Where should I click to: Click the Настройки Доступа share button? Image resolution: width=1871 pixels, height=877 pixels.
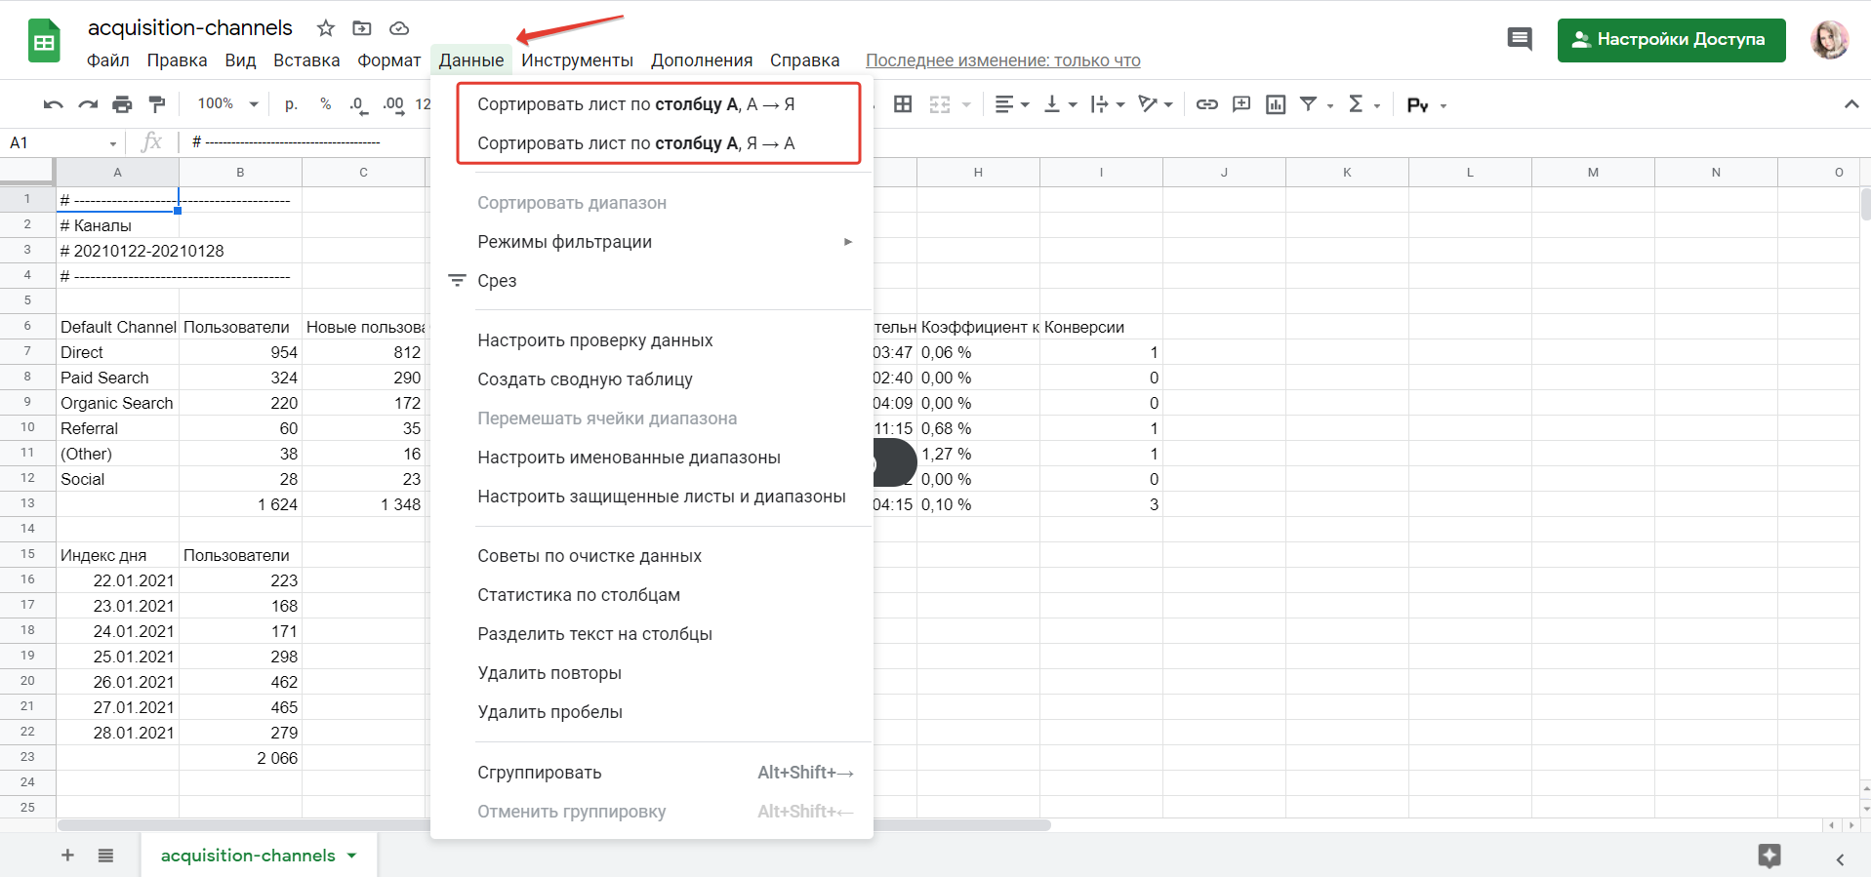[1671, 40]
